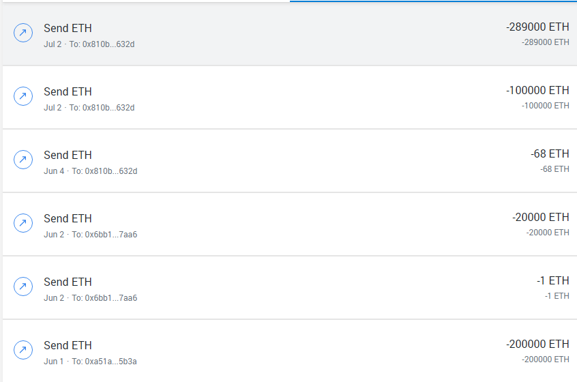Viewport: 577px width, 382px height.
Task: Click the send arrow icon for the -20000 ETH transaction
Action: 23,224
